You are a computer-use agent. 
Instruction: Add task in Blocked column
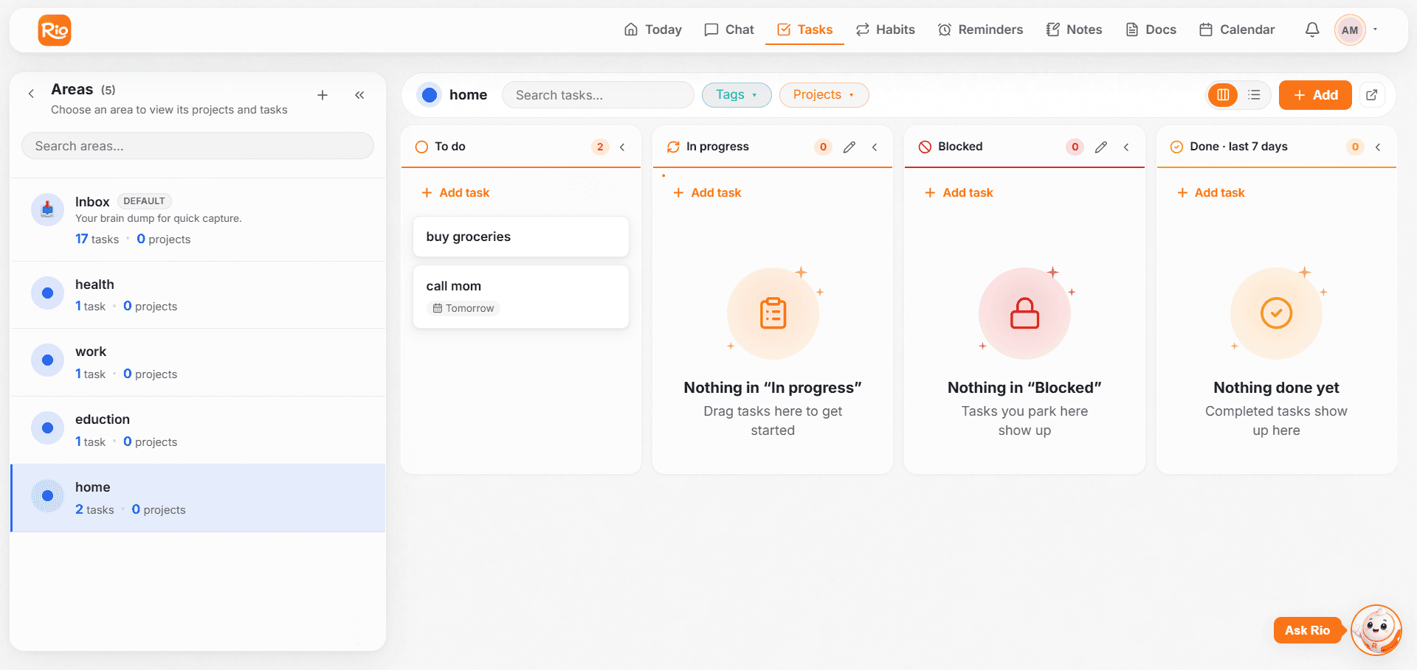pos(959,192)
